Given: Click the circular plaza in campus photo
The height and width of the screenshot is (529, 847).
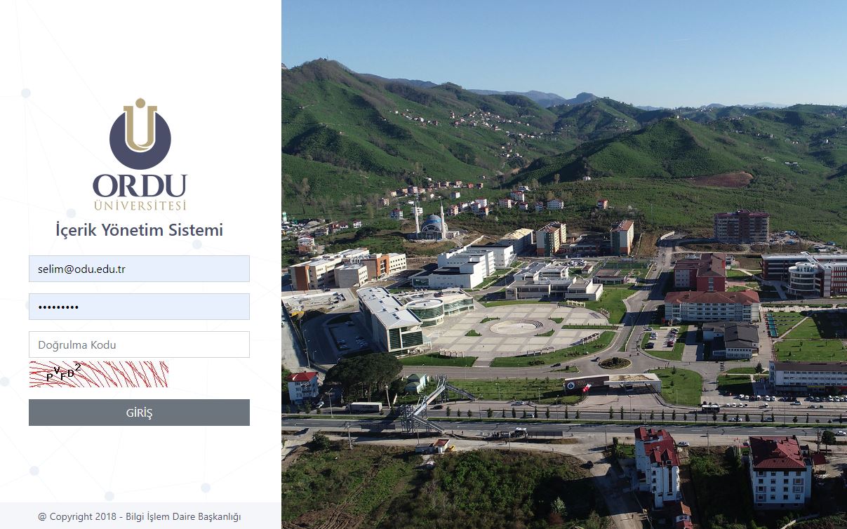Looking at the screenshot, I should point(516,326).
